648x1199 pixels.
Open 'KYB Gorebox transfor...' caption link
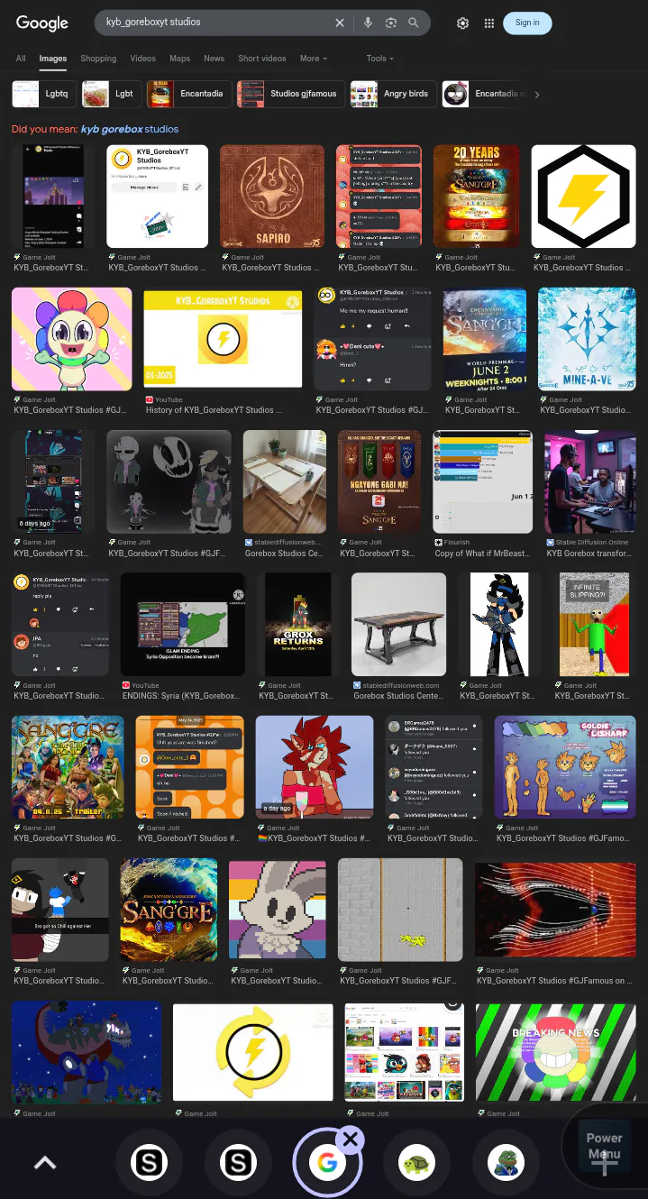tap(590, 554)
